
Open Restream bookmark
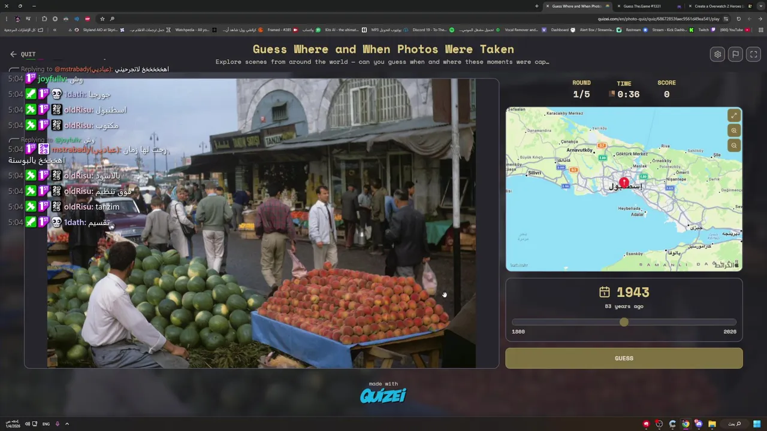(637, 30)
